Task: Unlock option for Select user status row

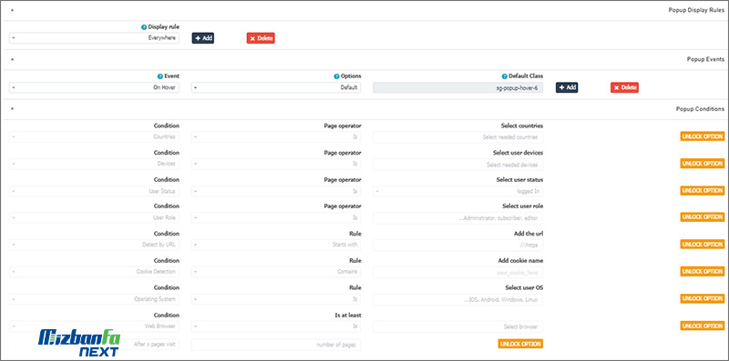Action: [x=702, y=190]
